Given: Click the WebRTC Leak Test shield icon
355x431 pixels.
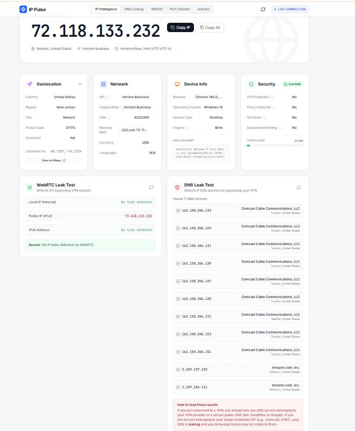Looking at the screenshot, I should tap(30, 187).
